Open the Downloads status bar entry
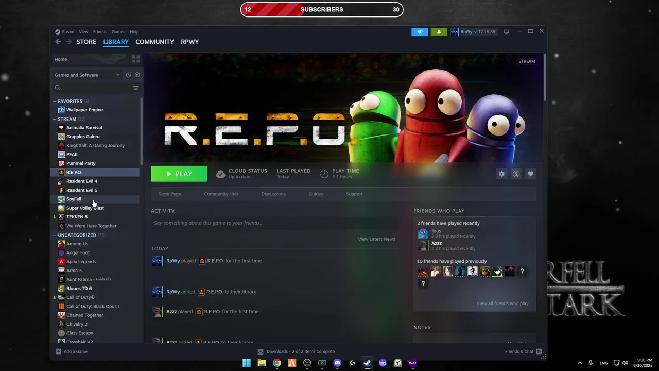The width and height of the screenshot is (659, 371). 296,351
